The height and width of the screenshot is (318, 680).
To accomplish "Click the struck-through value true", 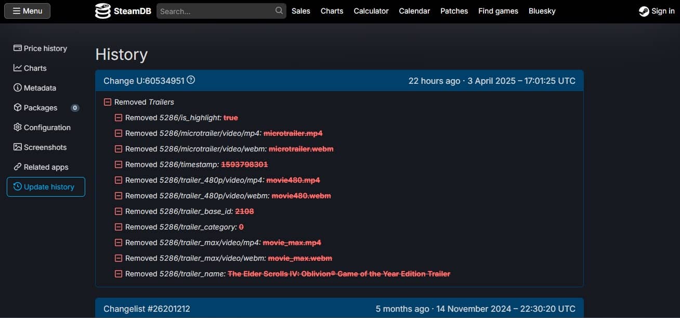I will (x=231, y=118).
